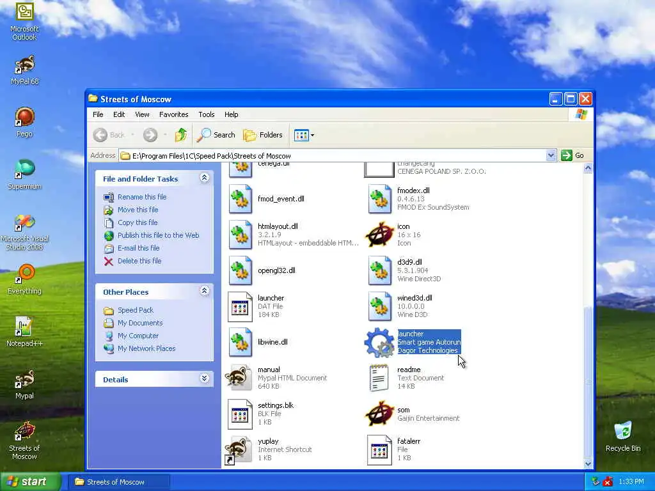Open the Views button dropdown
This screenshot has width=655, height=491.
point(312,136)
